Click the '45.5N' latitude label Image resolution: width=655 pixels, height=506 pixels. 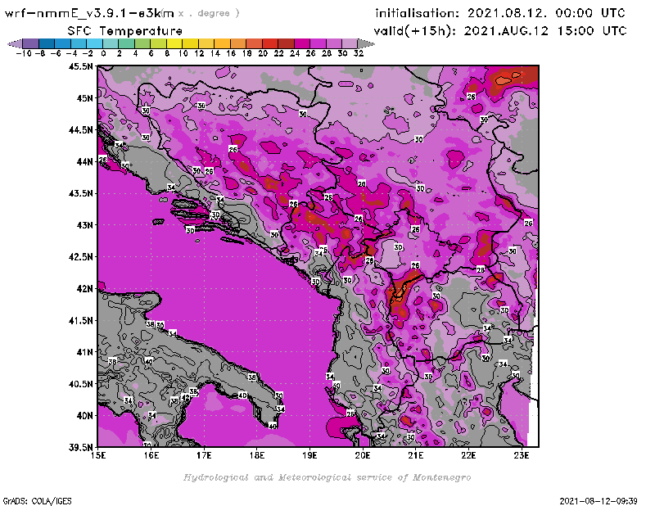coord(80,66)
